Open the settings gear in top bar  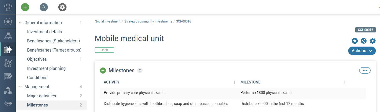coord(62,7)
